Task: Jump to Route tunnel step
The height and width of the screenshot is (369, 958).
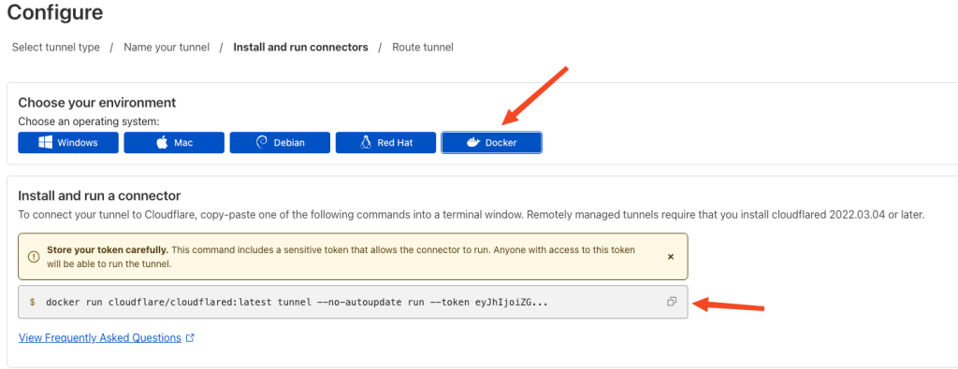Action: [x=423, y=47]
